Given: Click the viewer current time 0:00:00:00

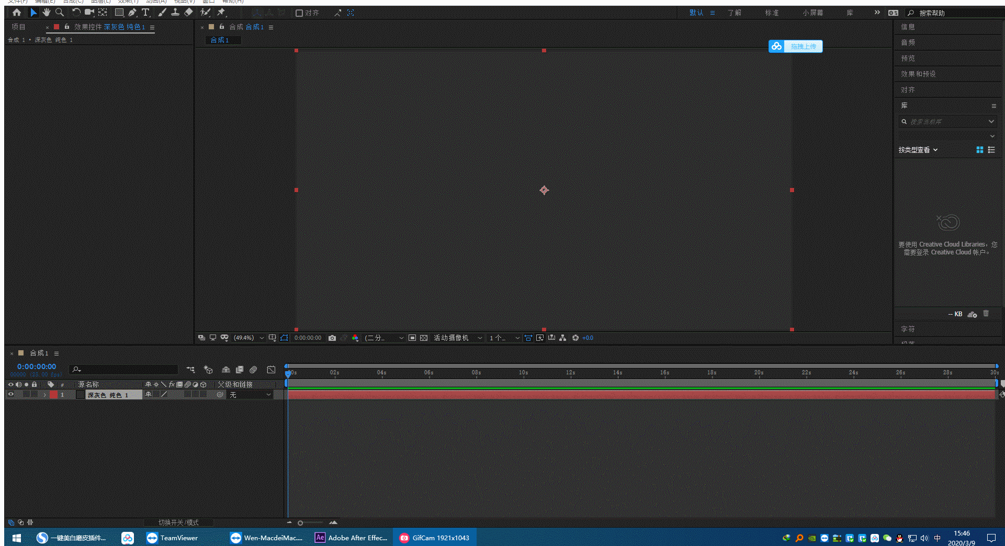Looking at the screenshot, I should tap(308, 338).
